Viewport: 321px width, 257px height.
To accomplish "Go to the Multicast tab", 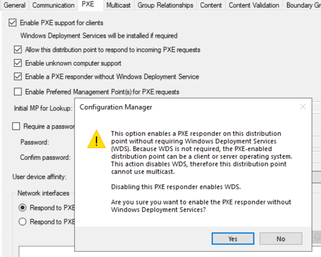I will [119, 5].
